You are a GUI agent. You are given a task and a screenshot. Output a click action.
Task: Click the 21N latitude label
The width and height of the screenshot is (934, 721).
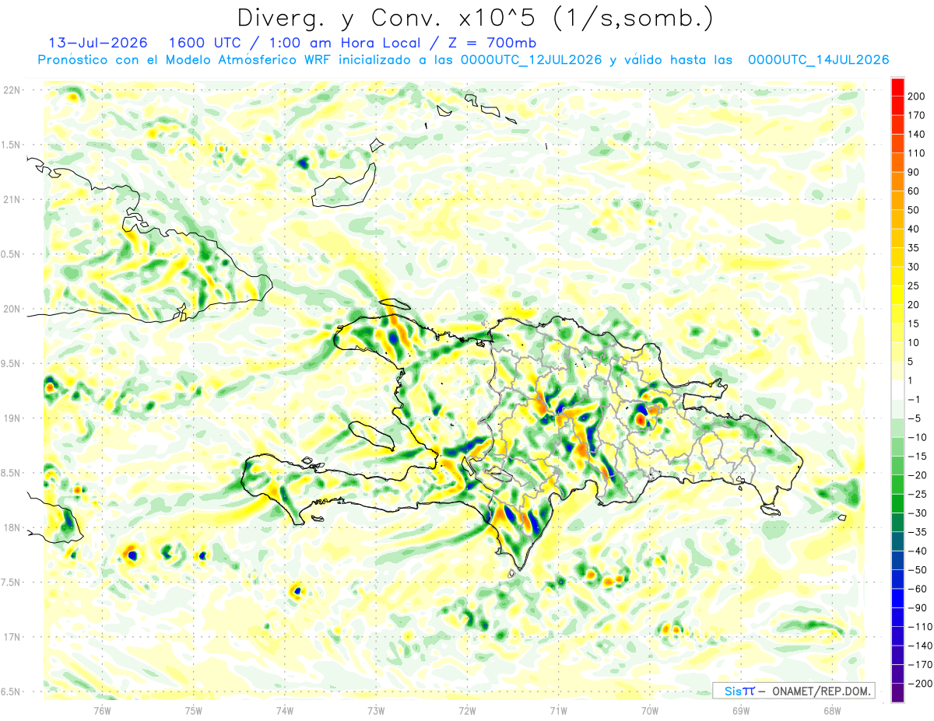[x=13, y=199]
